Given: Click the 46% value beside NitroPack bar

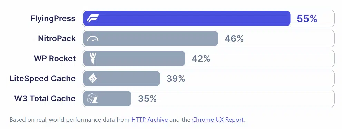Looking at the screenshot, I should (x=234, y=39).
